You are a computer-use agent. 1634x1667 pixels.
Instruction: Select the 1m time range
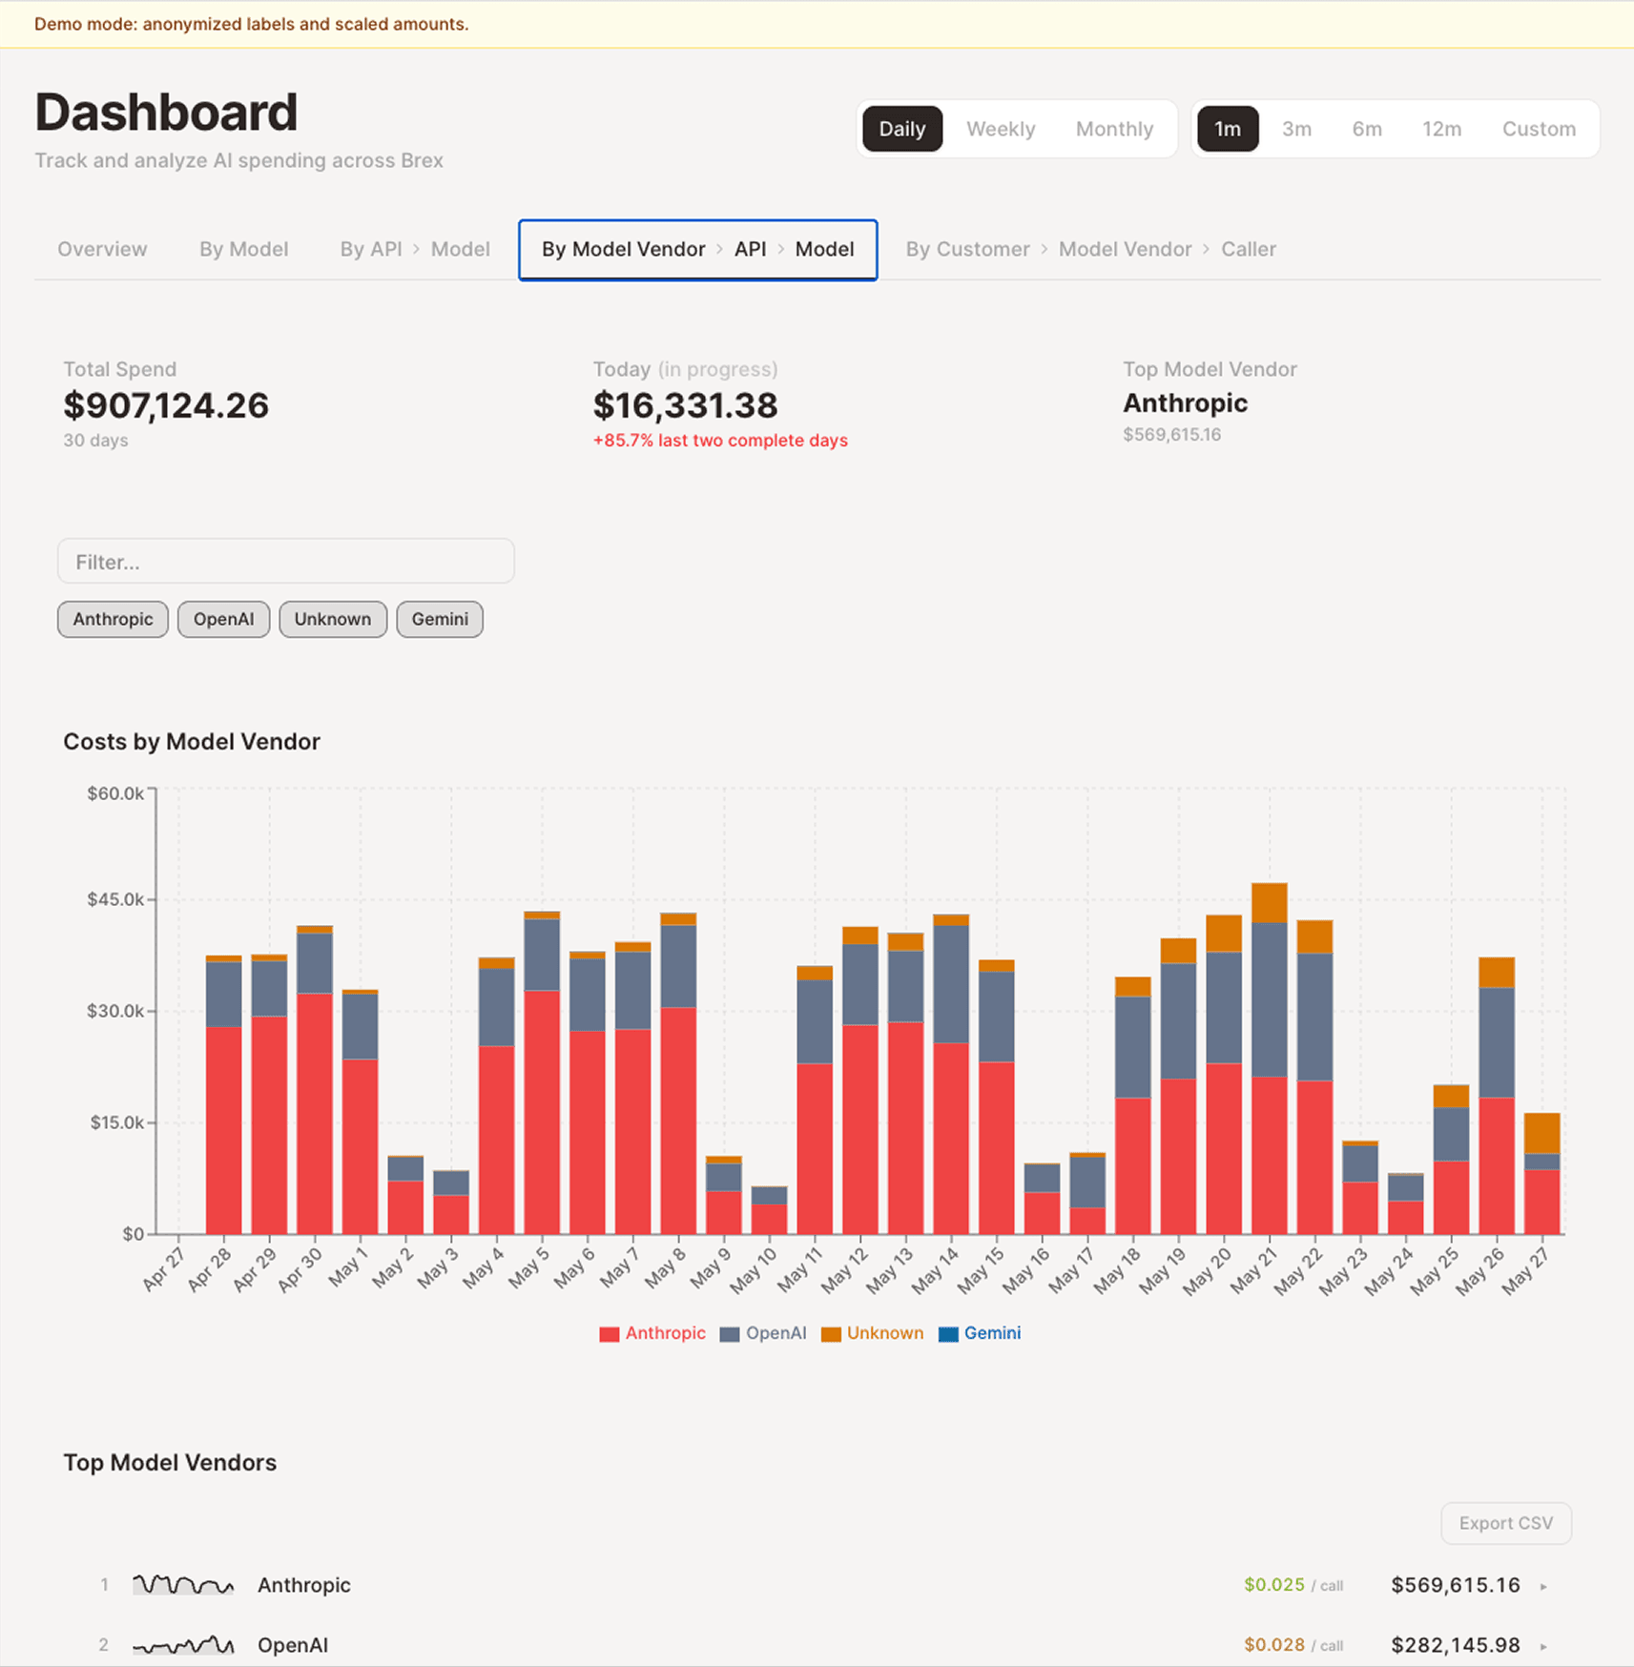(1227, 129)
